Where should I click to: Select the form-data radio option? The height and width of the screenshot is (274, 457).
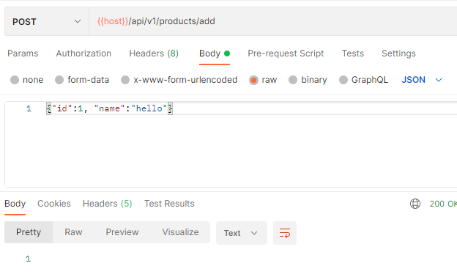[x=82, y=80]
